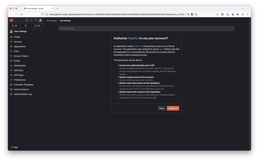
Task: Click the blue circular extension icon
Action: coord(227,14)
